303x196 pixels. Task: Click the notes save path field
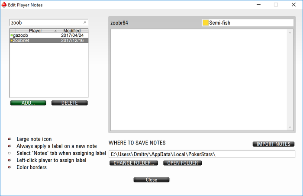(202, 154)
